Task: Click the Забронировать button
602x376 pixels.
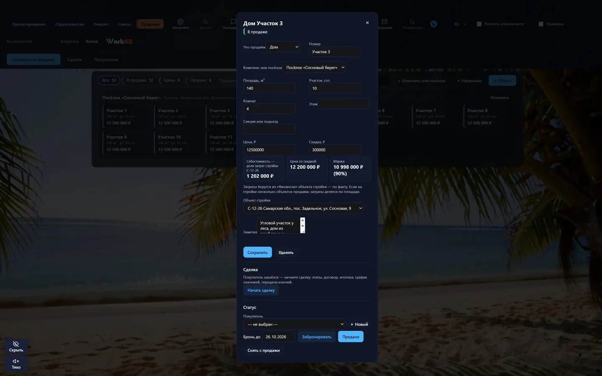Action: pos(316,337)
